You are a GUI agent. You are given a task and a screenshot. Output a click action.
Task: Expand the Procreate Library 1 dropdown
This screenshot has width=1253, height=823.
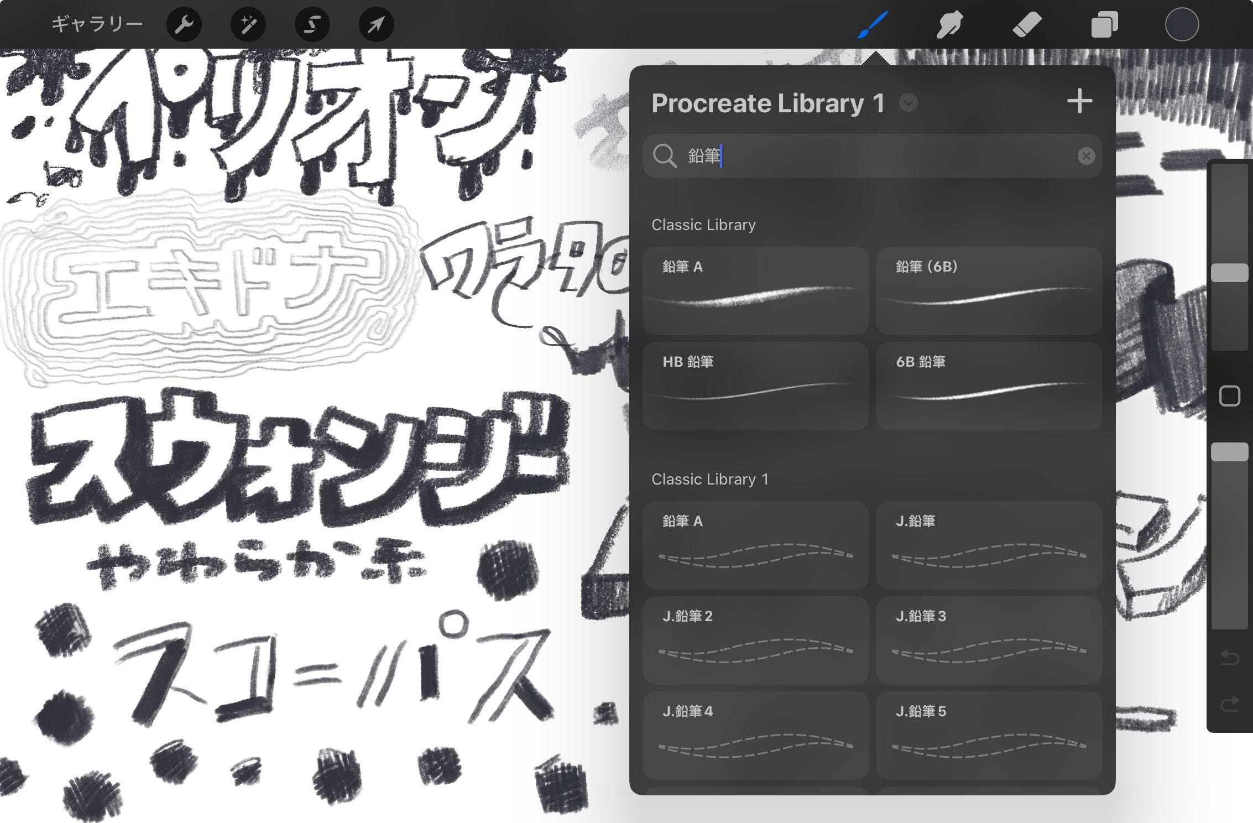tap(908, 103)
